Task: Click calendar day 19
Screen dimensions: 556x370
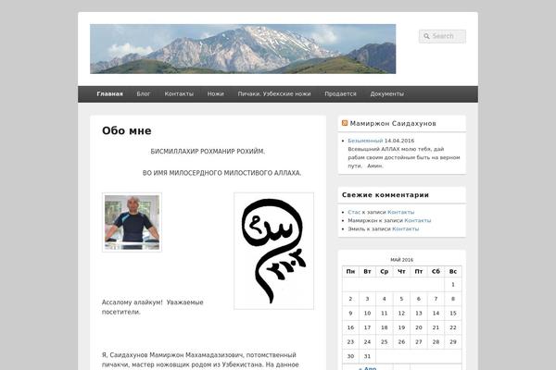Action: [401, 327]
